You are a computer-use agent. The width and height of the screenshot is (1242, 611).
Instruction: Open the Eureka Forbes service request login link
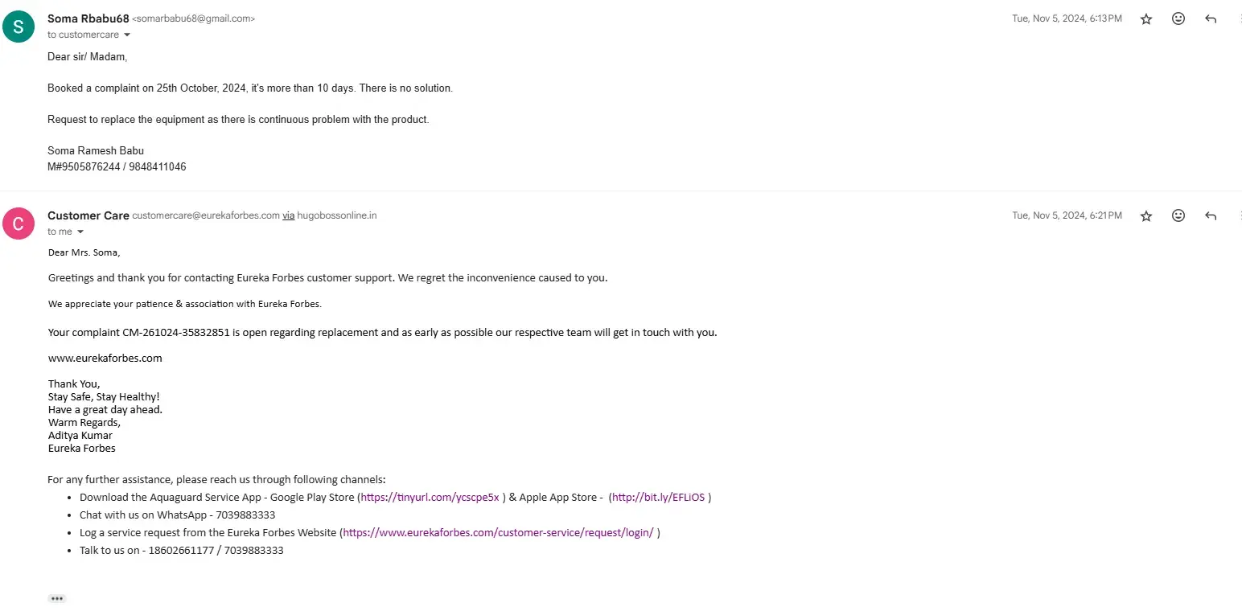(x=498, y=533)
